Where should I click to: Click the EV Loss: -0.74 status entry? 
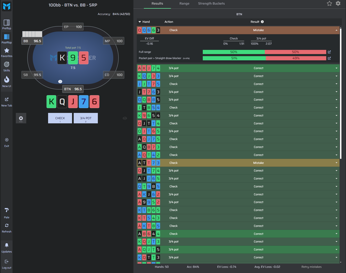(226, 267)
